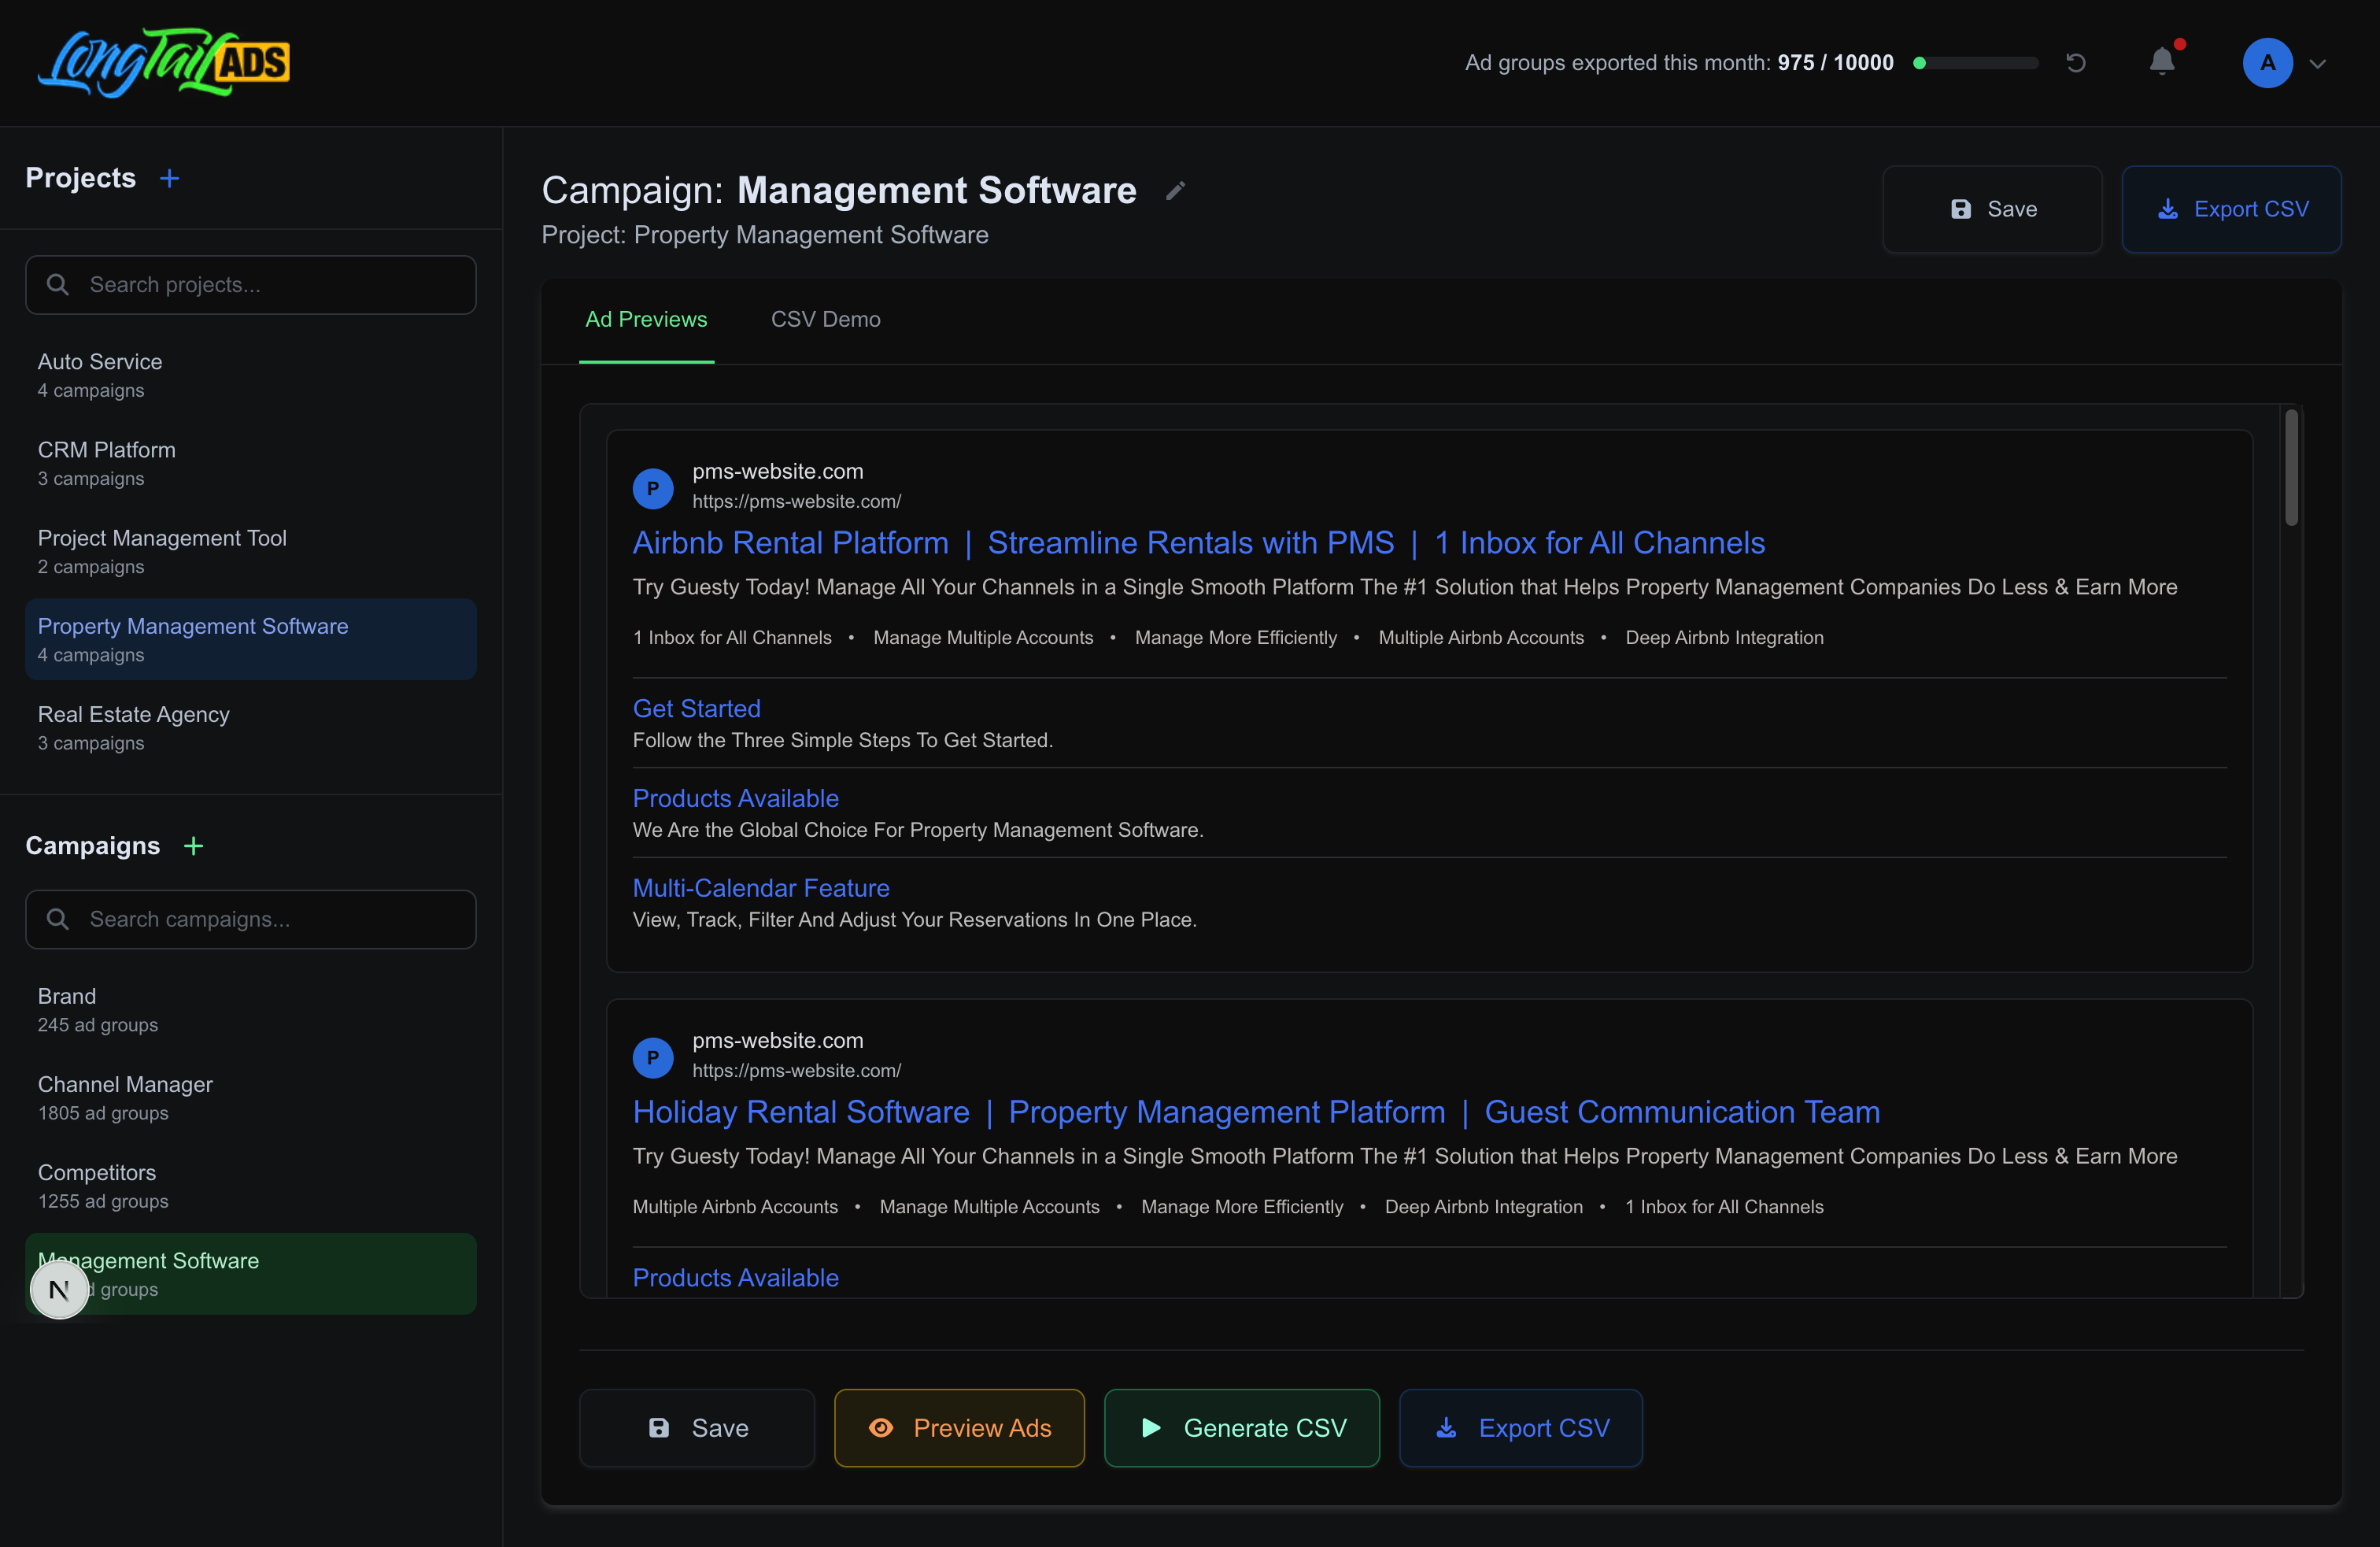
Task: Select the Management Software campaign
Action: 251,1274
